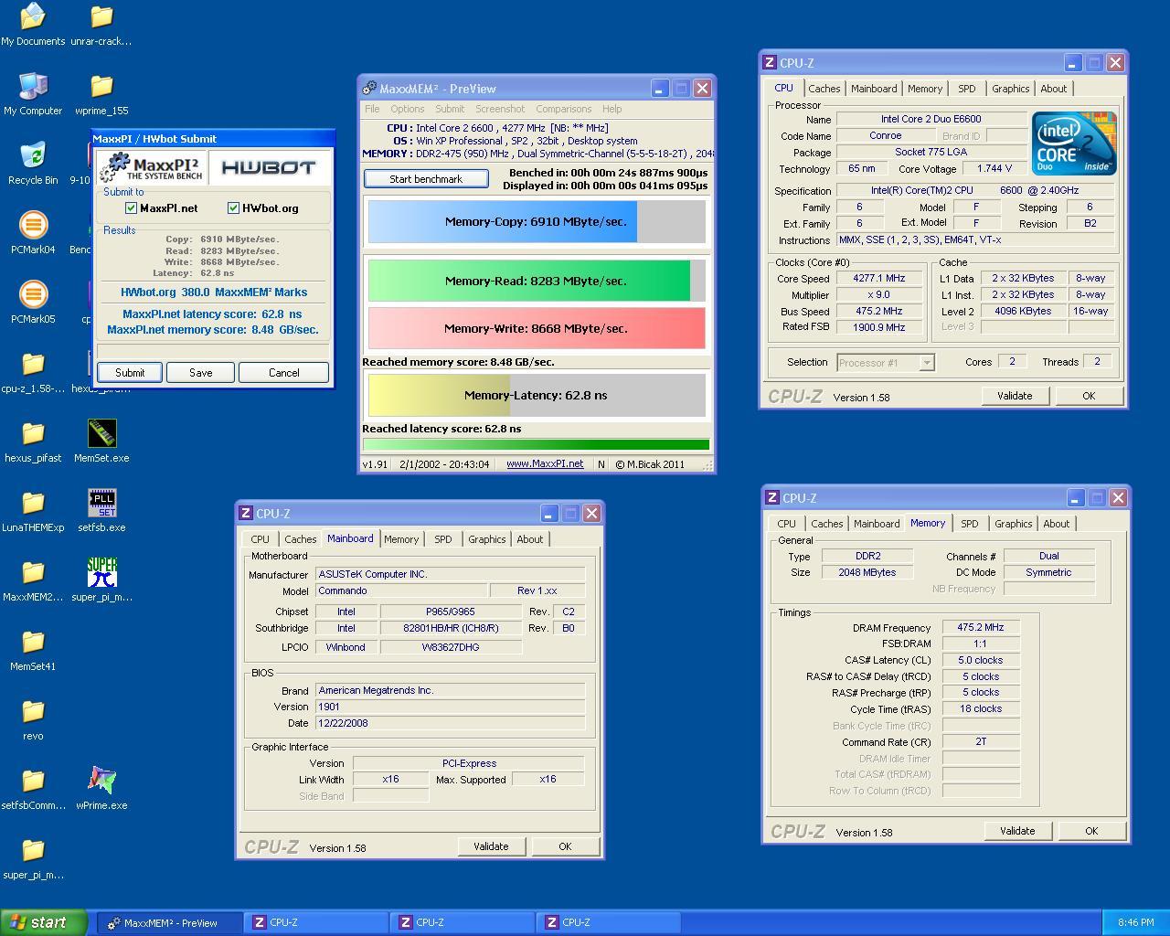Toggle the HWbot.org submit checkbox

click(x=233, y=208)
